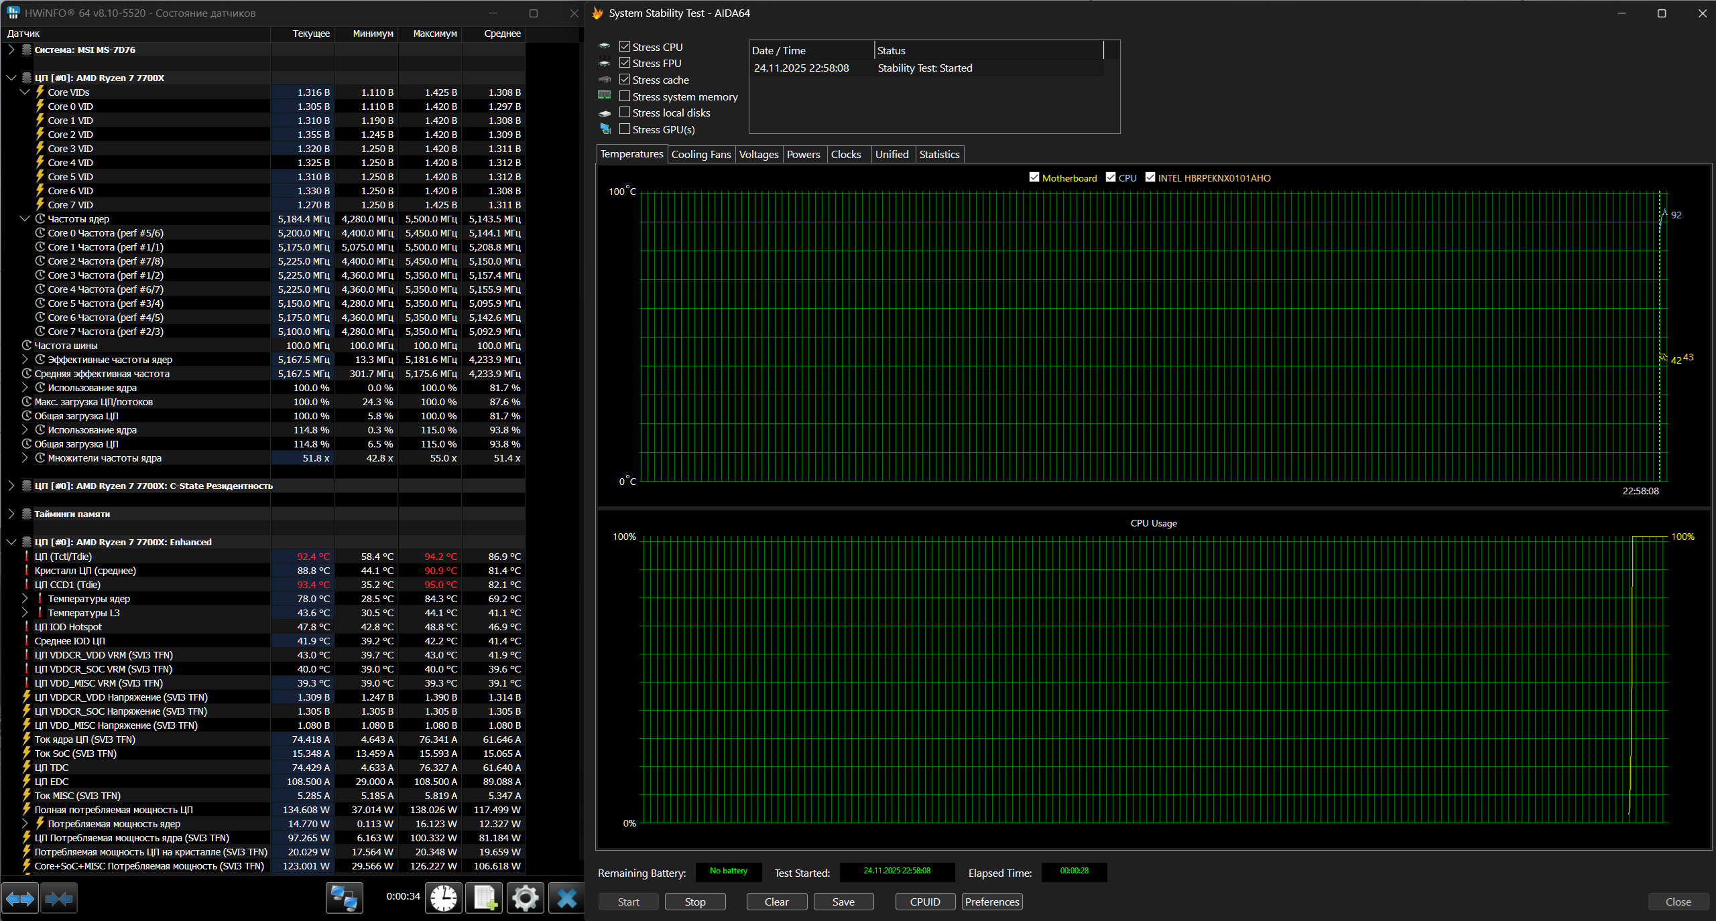This screenshot has height=921, width=1716.
Task: Open HWiNFO sensor settings gear
Action: [x=526, y=898]
